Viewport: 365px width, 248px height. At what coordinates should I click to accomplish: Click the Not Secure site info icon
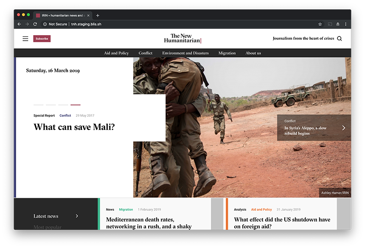45,24
